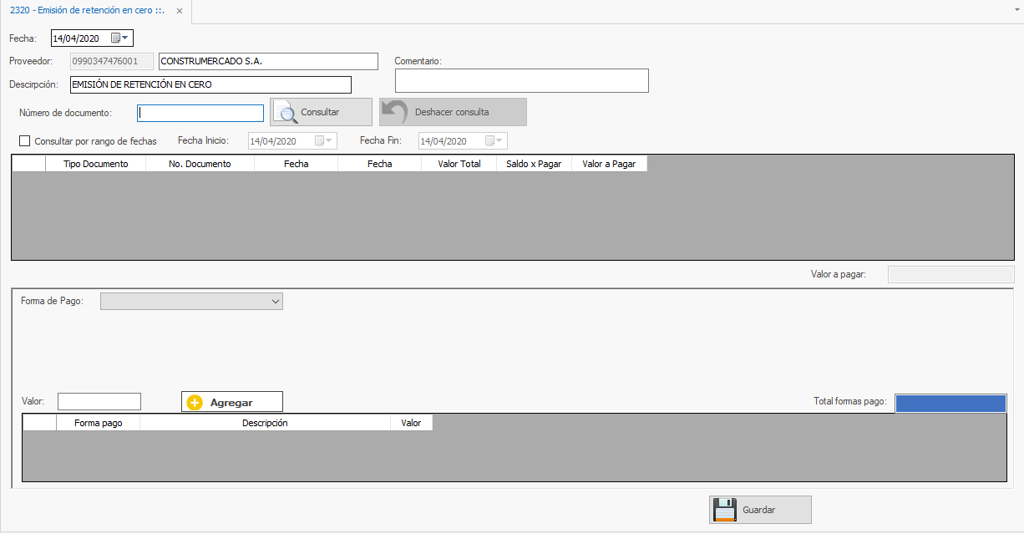Click the Valor input field
Viewport: 1024px width, 534px height.
coord(99,402)
